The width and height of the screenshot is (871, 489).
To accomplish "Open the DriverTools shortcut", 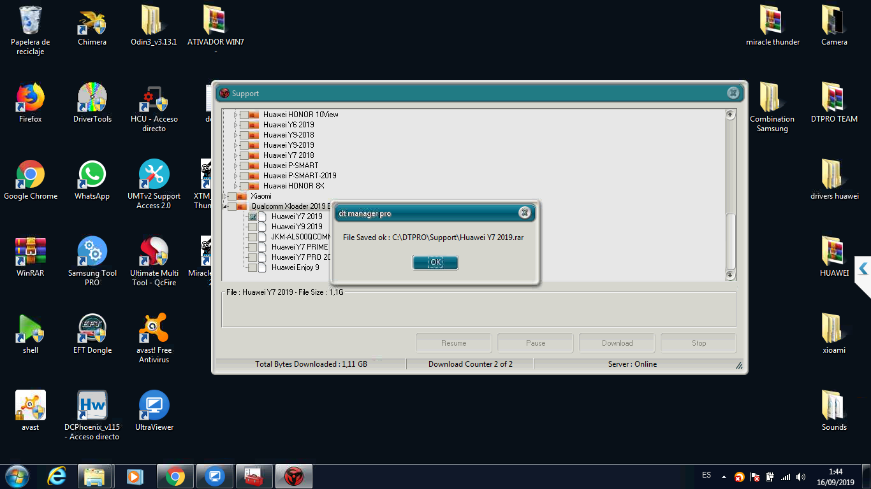I will (92, 102).
